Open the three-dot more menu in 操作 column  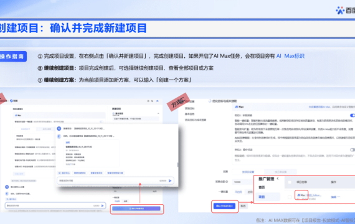pyautogui.click(x=339, y=197)
